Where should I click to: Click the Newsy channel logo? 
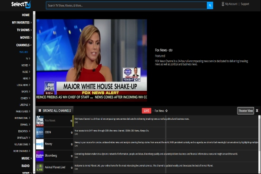[x=40, y=144]
